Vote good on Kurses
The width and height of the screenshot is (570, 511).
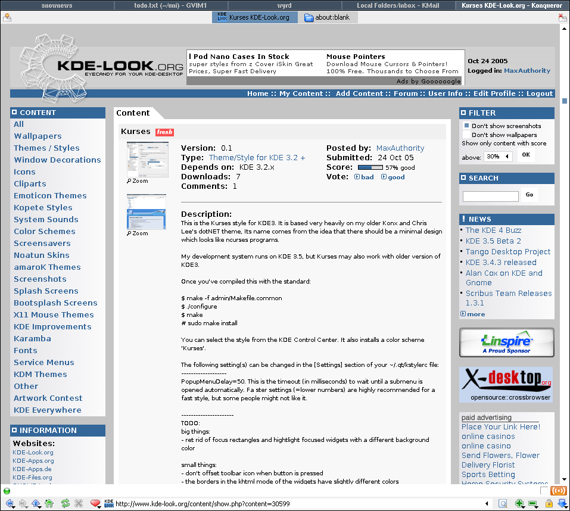coord(393,177)
